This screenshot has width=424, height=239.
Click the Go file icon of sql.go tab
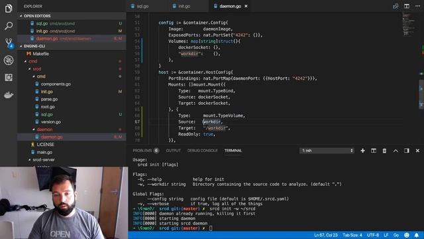(x=132, y=6)
